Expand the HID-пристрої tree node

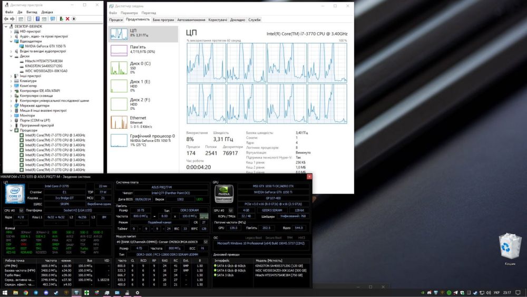pyautogui.click(x=11, y=31)
